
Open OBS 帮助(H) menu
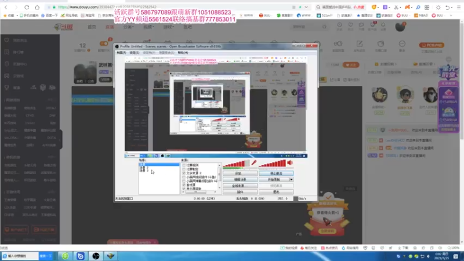[x=183, y=53]
